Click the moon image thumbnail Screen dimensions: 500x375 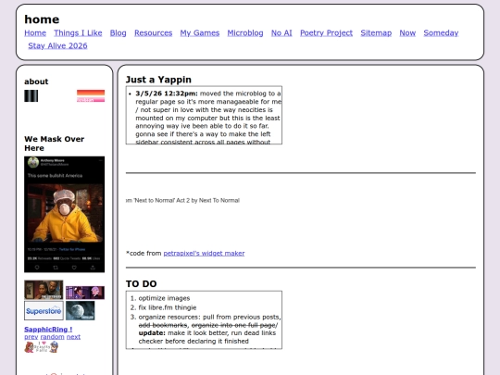[x=80, y=310]
